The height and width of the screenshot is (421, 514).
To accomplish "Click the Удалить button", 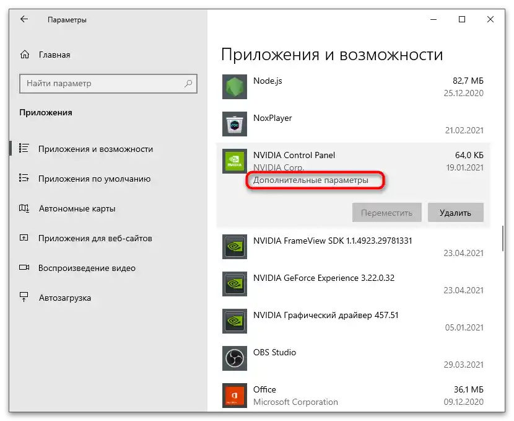I will pos(455,213).
